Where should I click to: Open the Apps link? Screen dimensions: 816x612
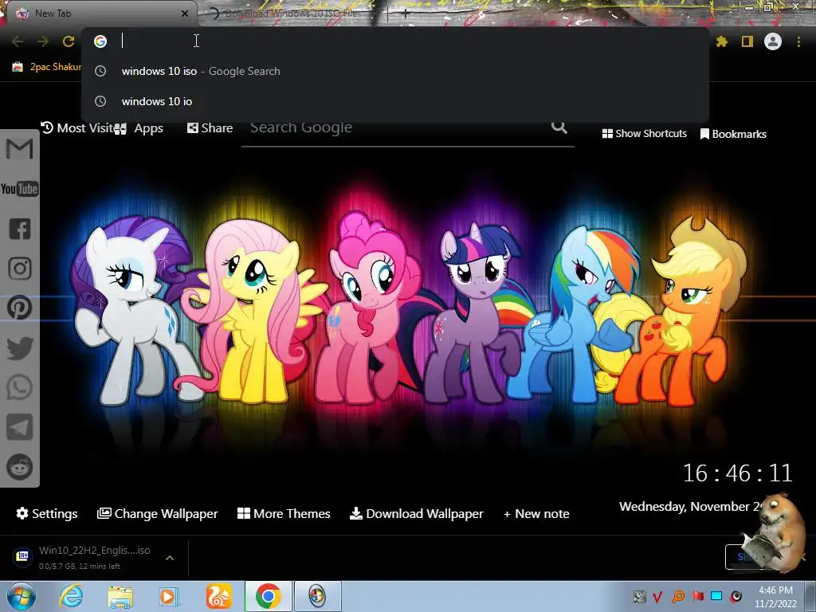139,128
